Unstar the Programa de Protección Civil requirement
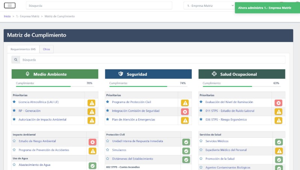300x170 pixels. (x=108, y=102)
